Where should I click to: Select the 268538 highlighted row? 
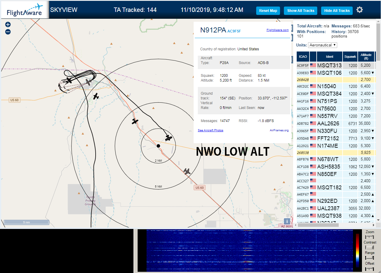[x=336, y=152]
